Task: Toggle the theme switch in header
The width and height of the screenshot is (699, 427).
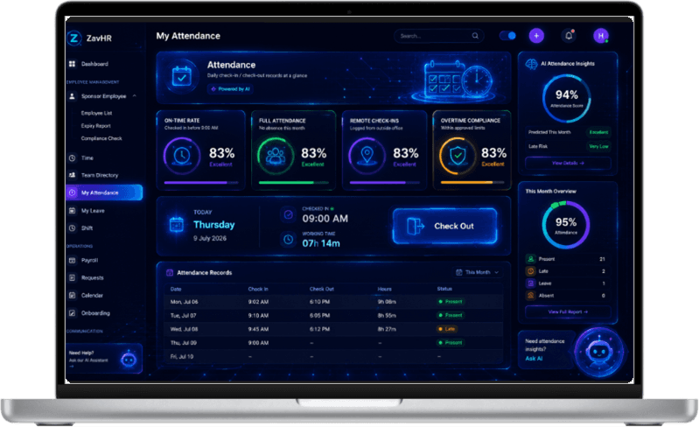Action: click(507, 36)
